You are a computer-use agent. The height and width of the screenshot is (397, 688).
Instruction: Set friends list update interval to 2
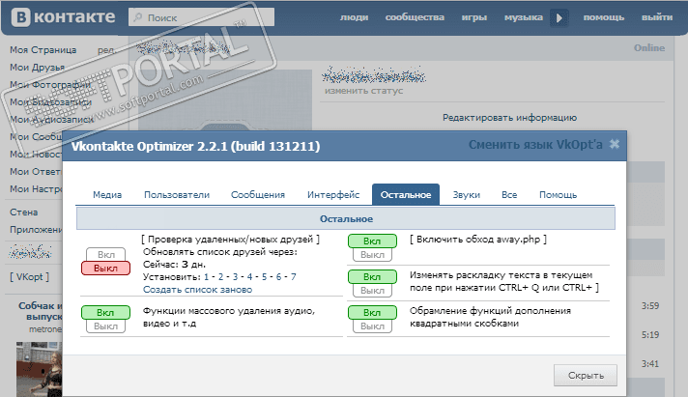(x=220, y=277)
